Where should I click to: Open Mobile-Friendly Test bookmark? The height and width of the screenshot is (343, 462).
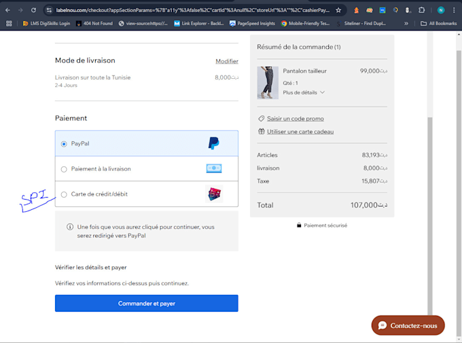click(305, 23)
